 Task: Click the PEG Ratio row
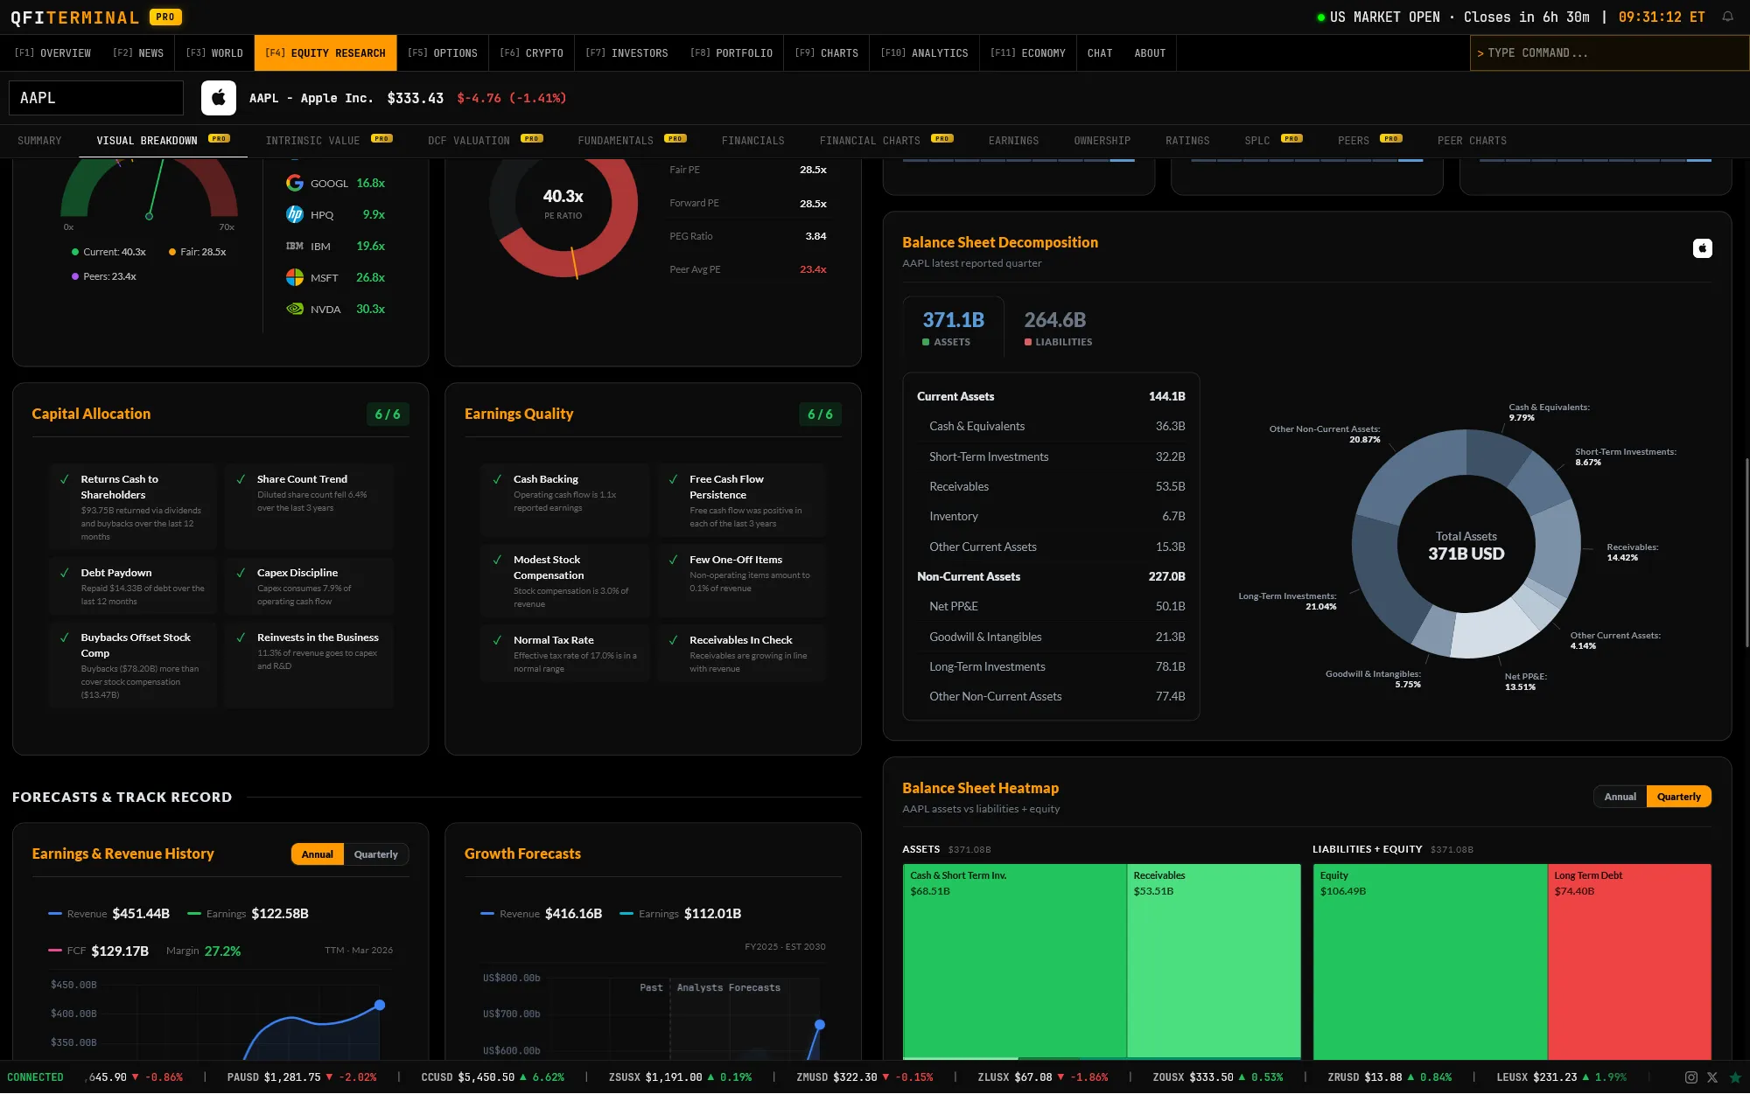coord(748,236)
